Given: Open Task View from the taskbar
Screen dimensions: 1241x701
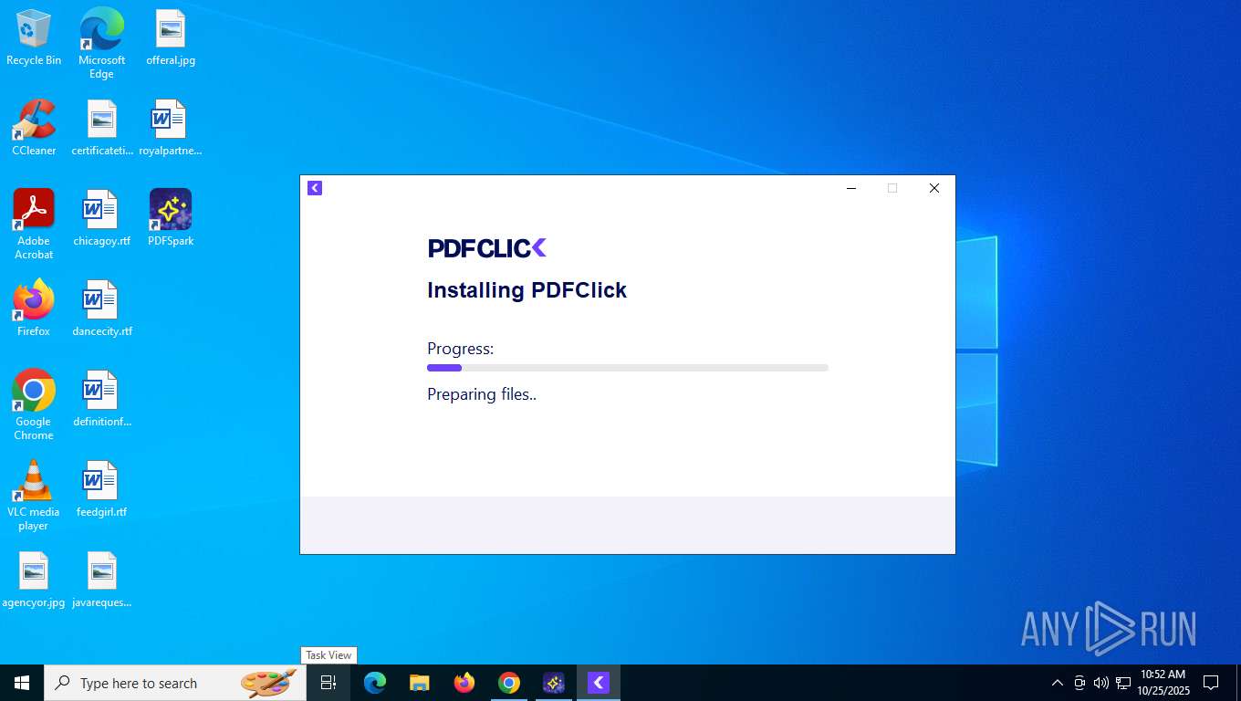Looking at the screenshot, I should (328, 683).
